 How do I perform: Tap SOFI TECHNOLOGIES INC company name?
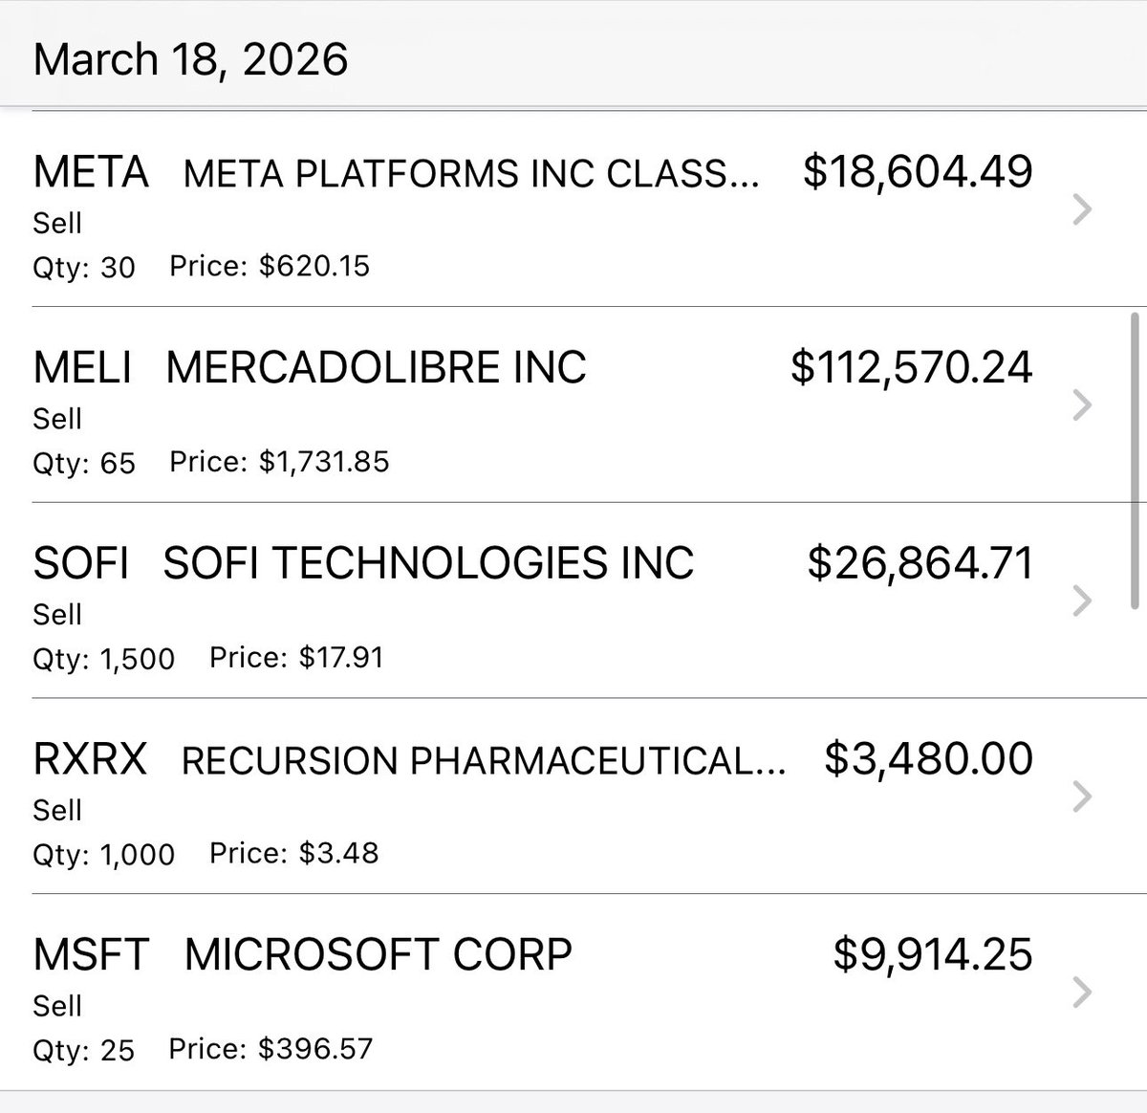(428, 563)
